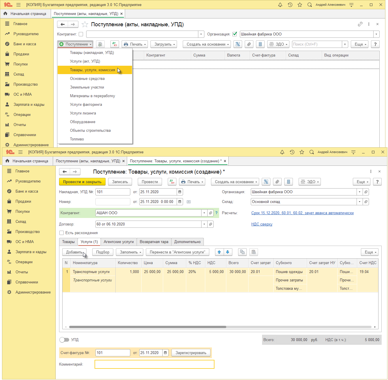Switch to the Товары tab
388x380 pixels.
pyautogui.click(x=69, y=242)
